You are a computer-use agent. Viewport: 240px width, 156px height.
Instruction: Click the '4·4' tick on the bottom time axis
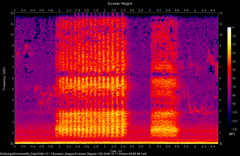click(213, 147)
